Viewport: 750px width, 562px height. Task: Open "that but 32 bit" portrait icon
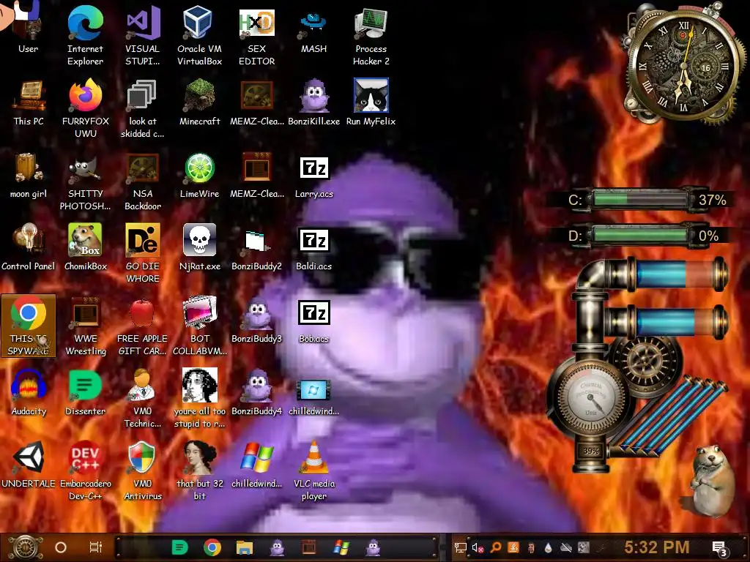(x=199, y=471)
